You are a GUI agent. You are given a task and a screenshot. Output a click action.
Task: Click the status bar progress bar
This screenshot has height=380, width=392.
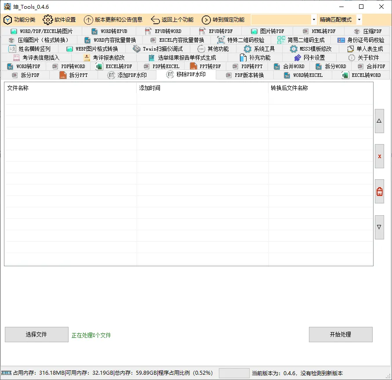234,373
